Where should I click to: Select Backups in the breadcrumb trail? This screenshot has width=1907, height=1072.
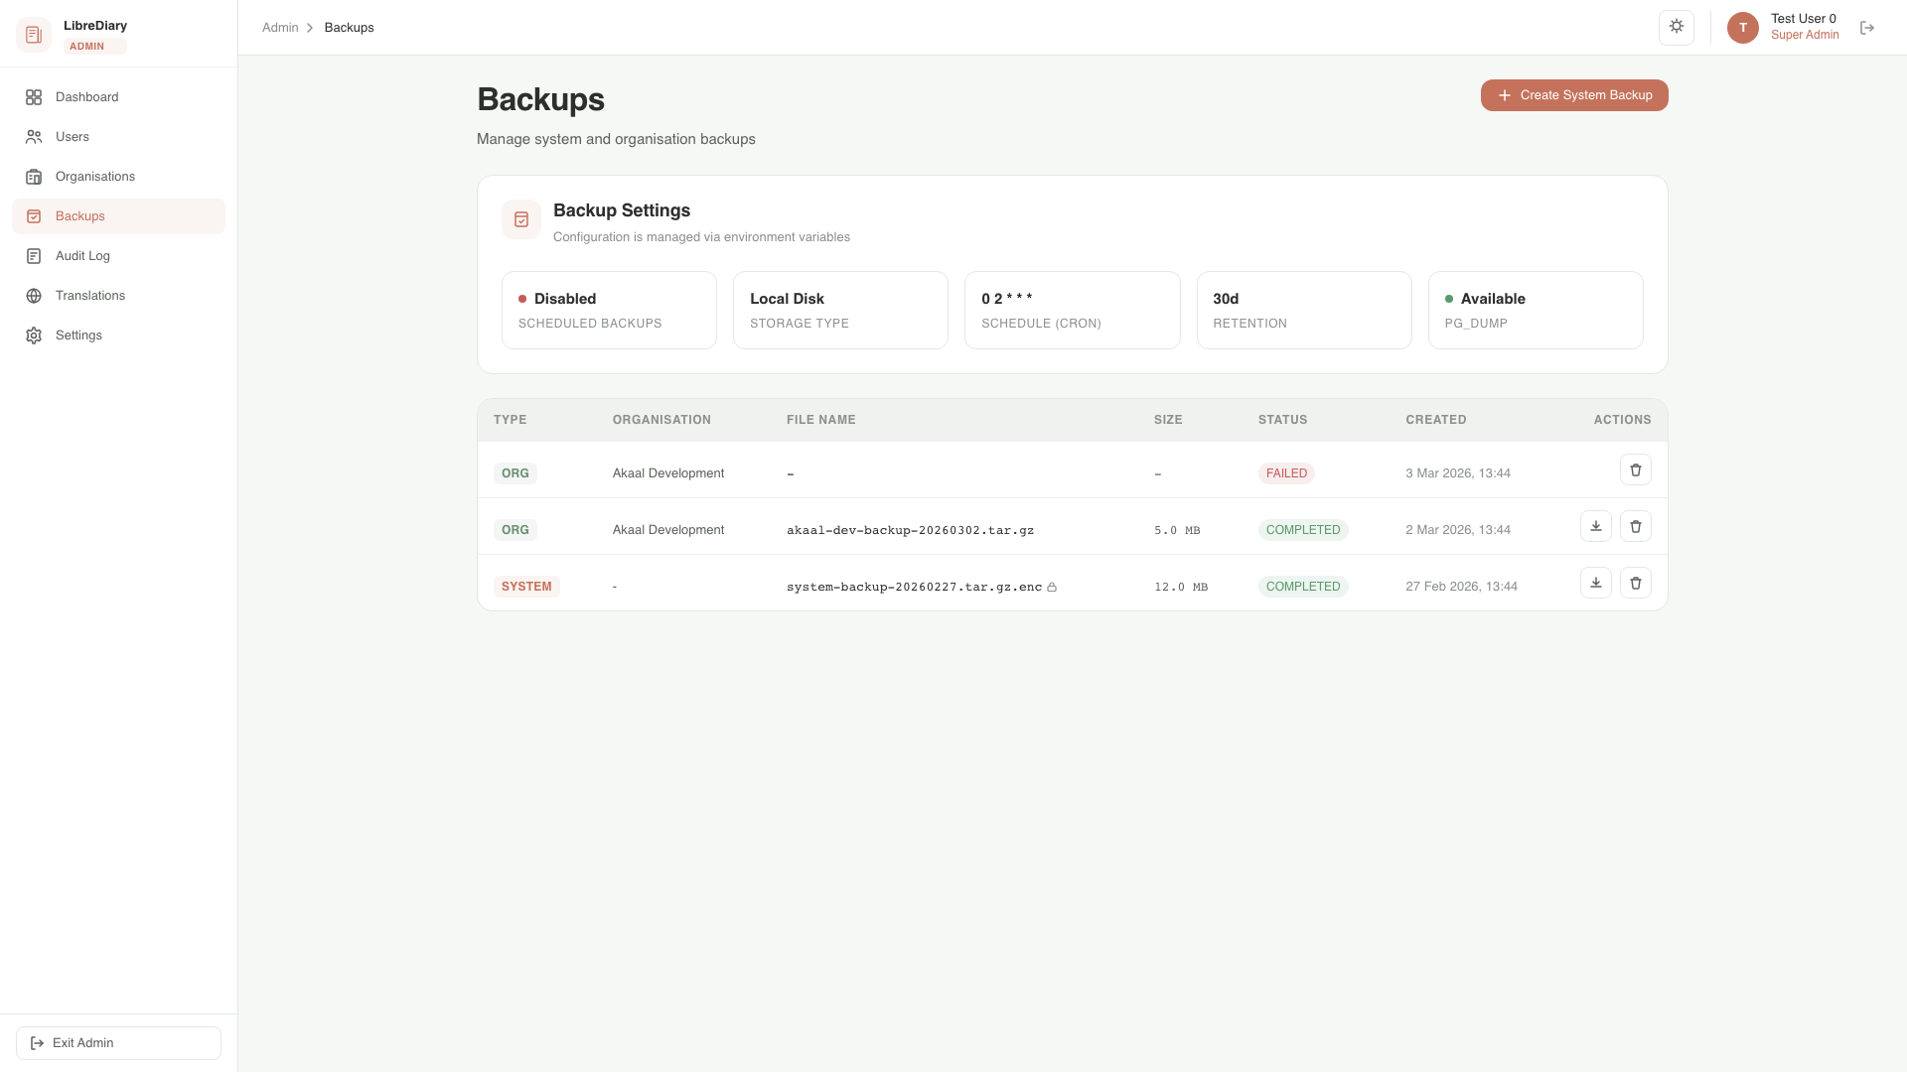348,27
